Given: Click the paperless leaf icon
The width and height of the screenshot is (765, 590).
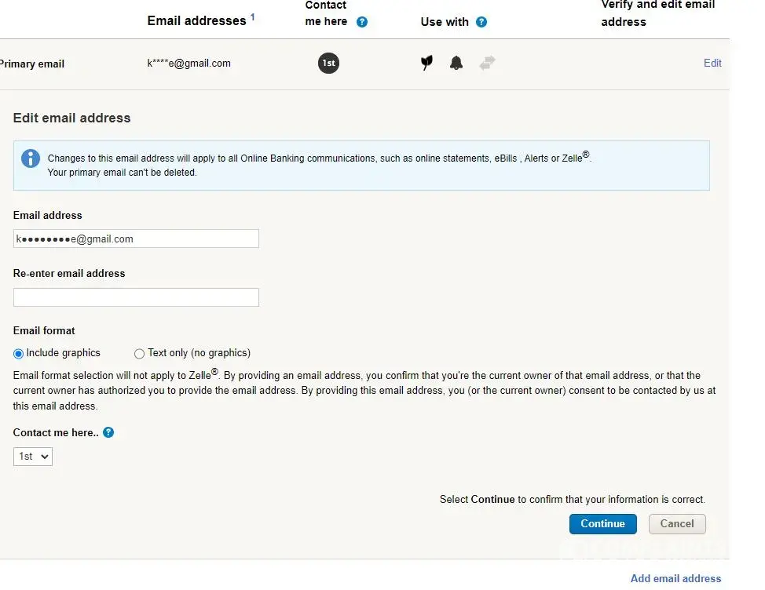Looking at the screenshot, I should coord(426,64).
